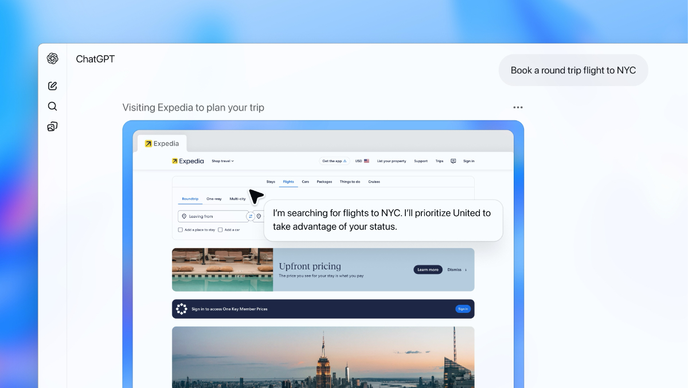The height and width of the screenshot is (388, 688).
Task: Switch to the One-way trip tab
Action: 214,199
